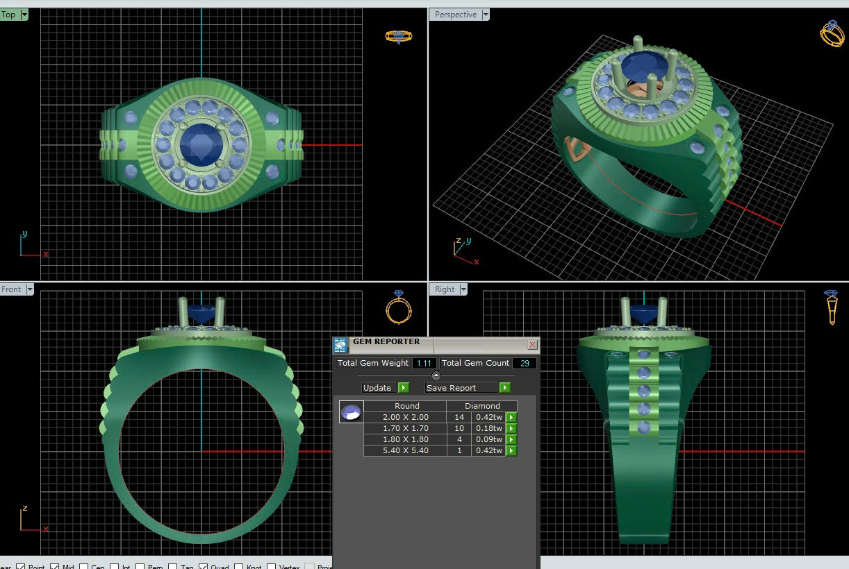Select the Right viewport label
The width and height of the screenshot is (849, 569).
tap(445, 289)
